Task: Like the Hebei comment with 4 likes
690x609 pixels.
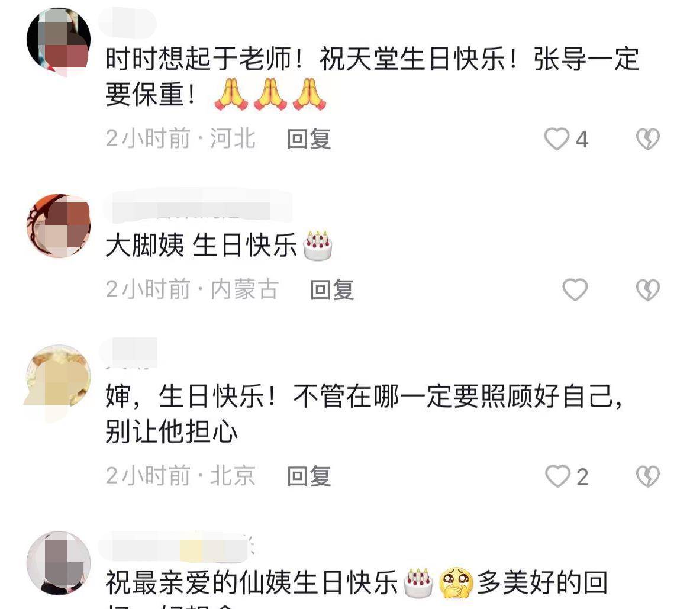Action: coord(557,139)
